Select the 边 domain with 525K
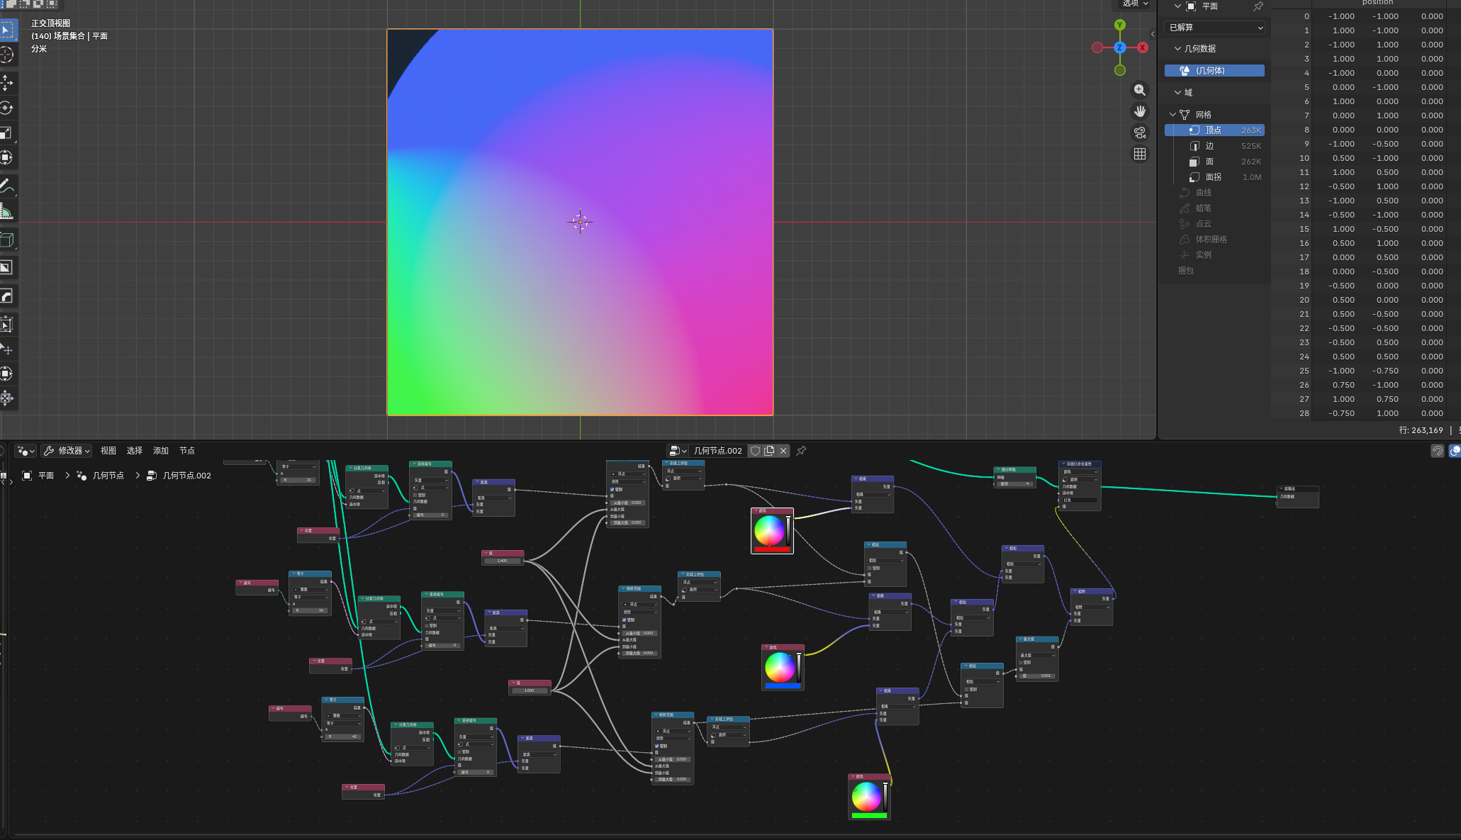The image size is (1461, 840). click(1214, 146)
